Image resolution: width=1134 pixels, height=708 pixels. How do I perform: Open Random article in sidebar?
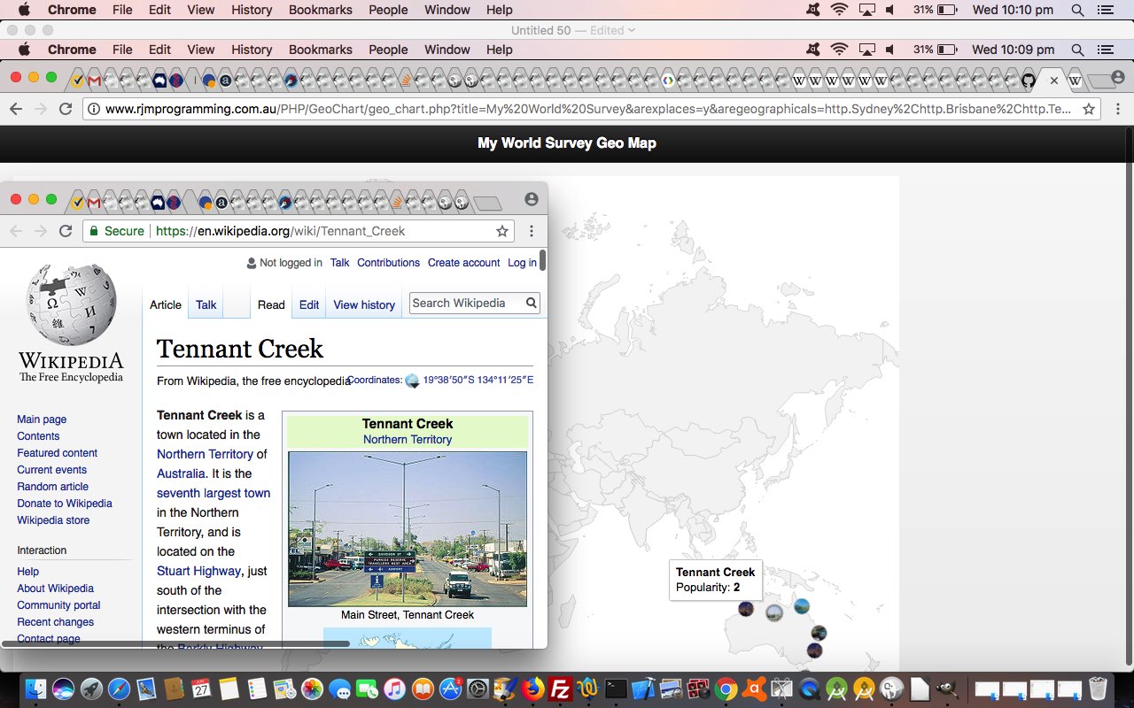coord(52,487)
